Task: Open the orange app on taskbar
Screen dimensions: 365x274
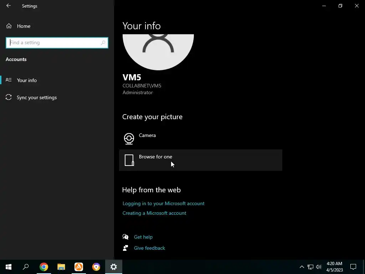Action: 79,267
